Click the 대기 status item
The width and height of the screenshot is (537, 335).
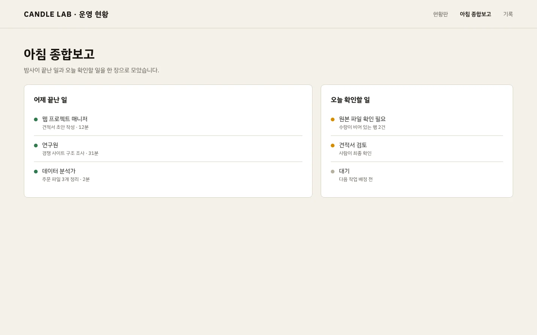point(417,175)
